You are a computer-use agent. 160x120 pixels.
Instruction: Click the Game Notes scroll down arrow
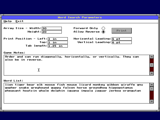pyautogui.click(x=152, y=73)
